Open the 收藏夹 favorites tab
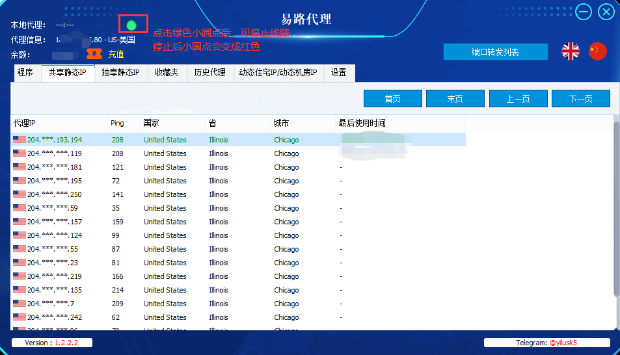The height and width of the screenshot is (355, 620). tap(167, 73)
